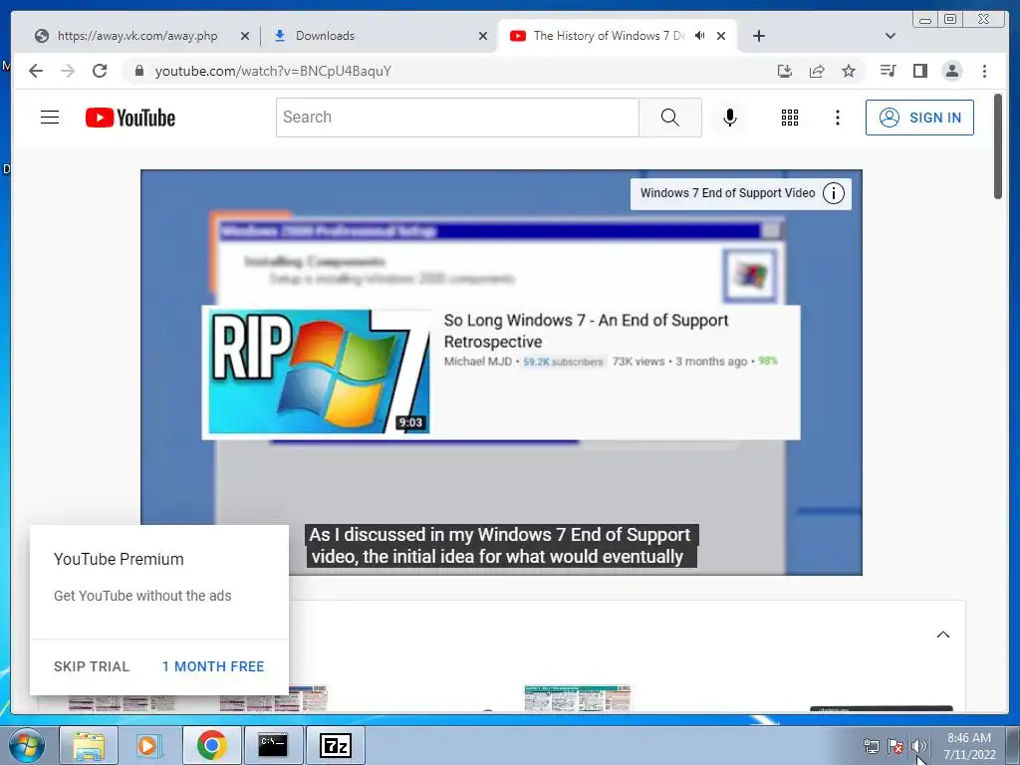The image size is (1020, 765).
Task: Click the 'Get YouTube without the ads' text
Action: (142, 596)
